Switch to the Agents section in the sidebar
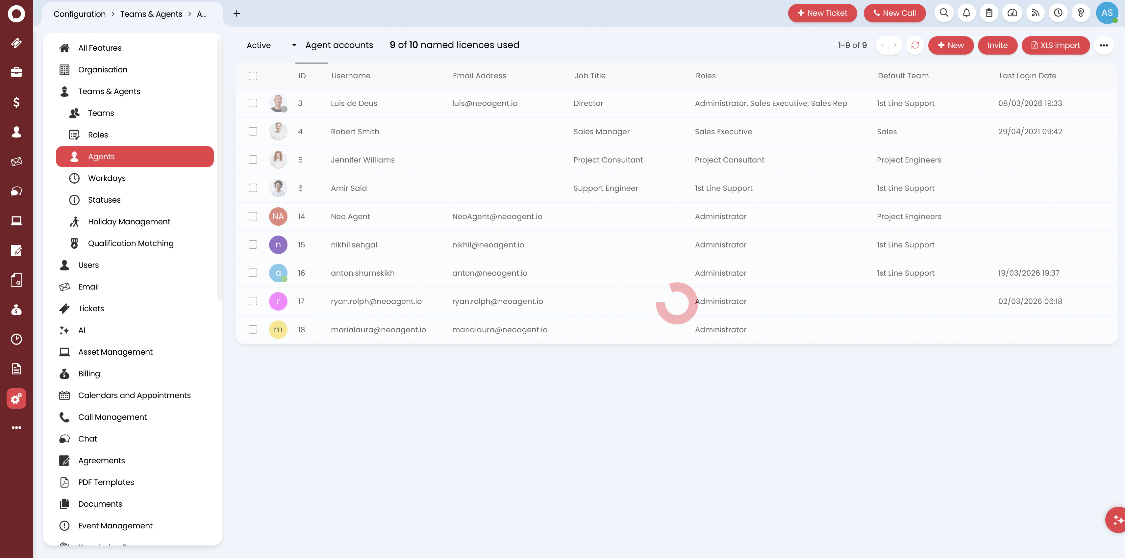The width and height of the screenshot is (1125, 558). 101,156
